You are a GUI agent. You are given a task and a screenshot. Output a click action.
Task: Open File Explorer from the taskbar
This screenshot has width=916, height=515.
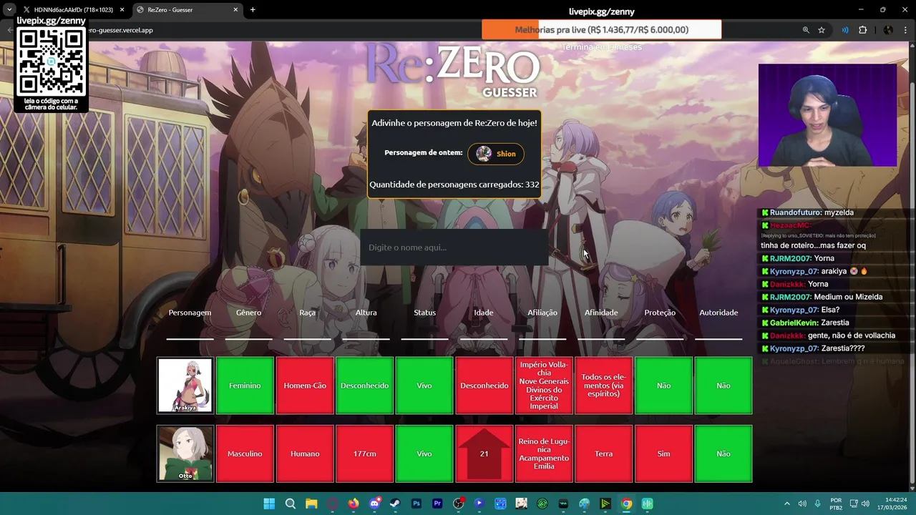coord(311,504)
